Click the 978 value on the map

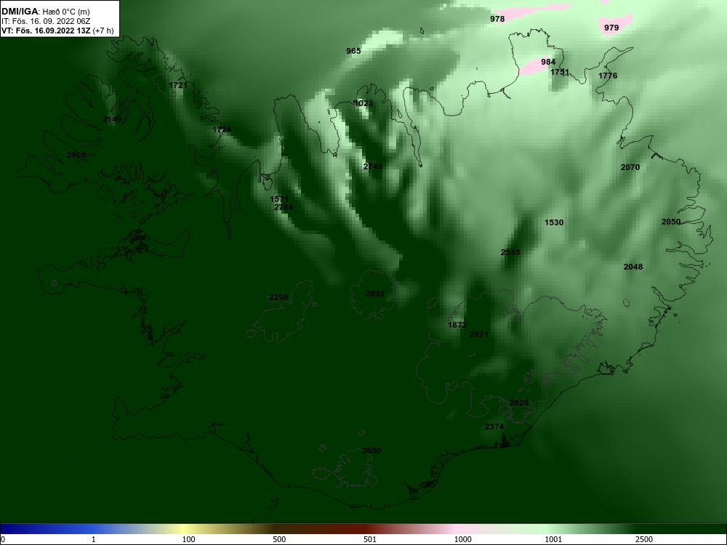[497, 19]
